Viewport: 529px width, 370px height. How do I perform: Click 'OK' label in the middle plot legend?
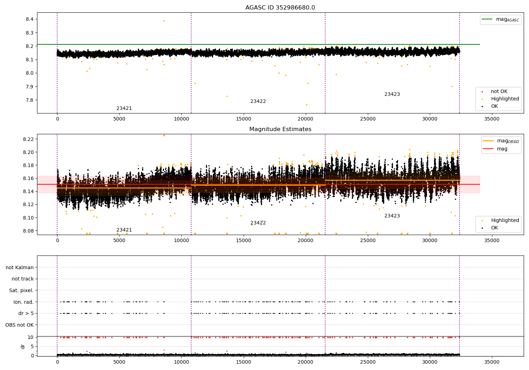pos(494,228)
